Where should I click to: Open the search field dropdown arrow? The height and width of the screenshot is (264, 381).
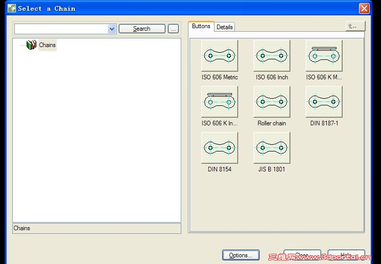click(x=112, y=29)
